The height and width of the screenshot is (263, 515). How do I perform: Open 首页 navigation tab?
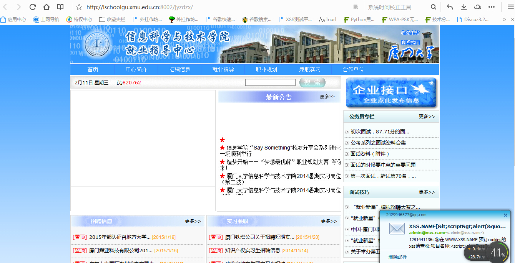click(93, 69)
